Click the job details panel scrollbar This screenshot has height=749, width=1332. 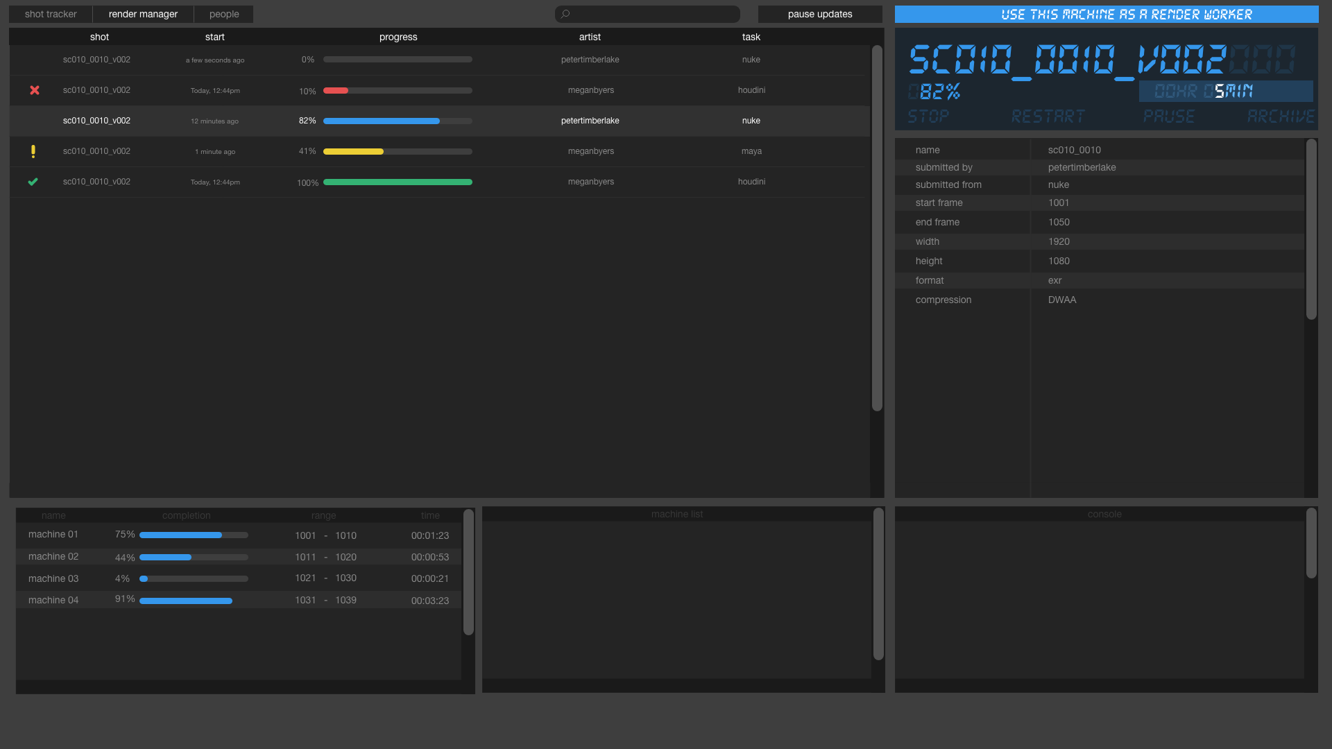(1310, 229)
